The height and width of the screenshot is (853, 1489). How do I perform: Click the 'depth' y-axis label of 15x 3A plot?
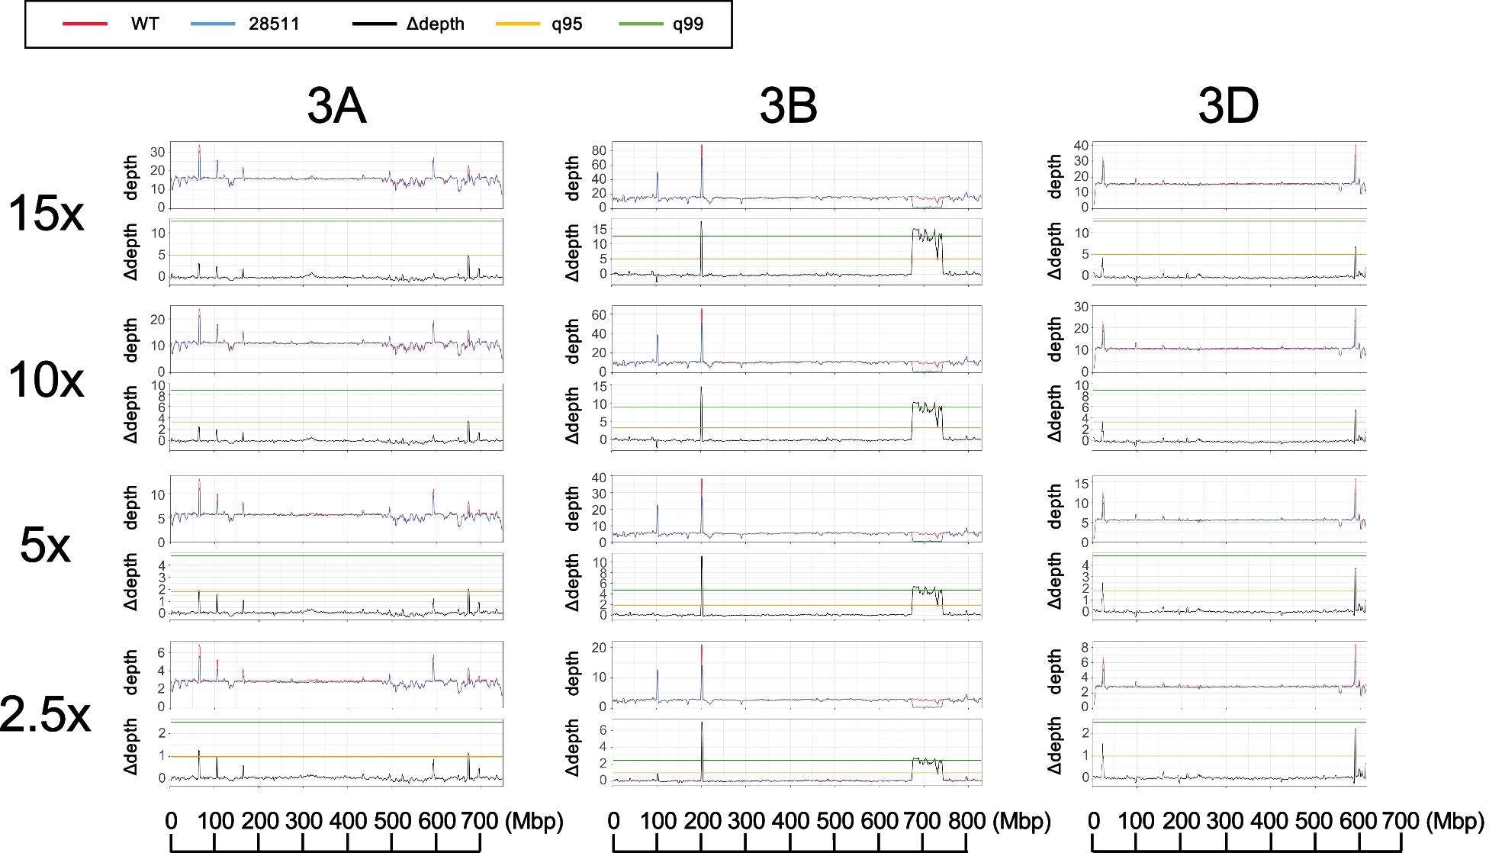131,177
